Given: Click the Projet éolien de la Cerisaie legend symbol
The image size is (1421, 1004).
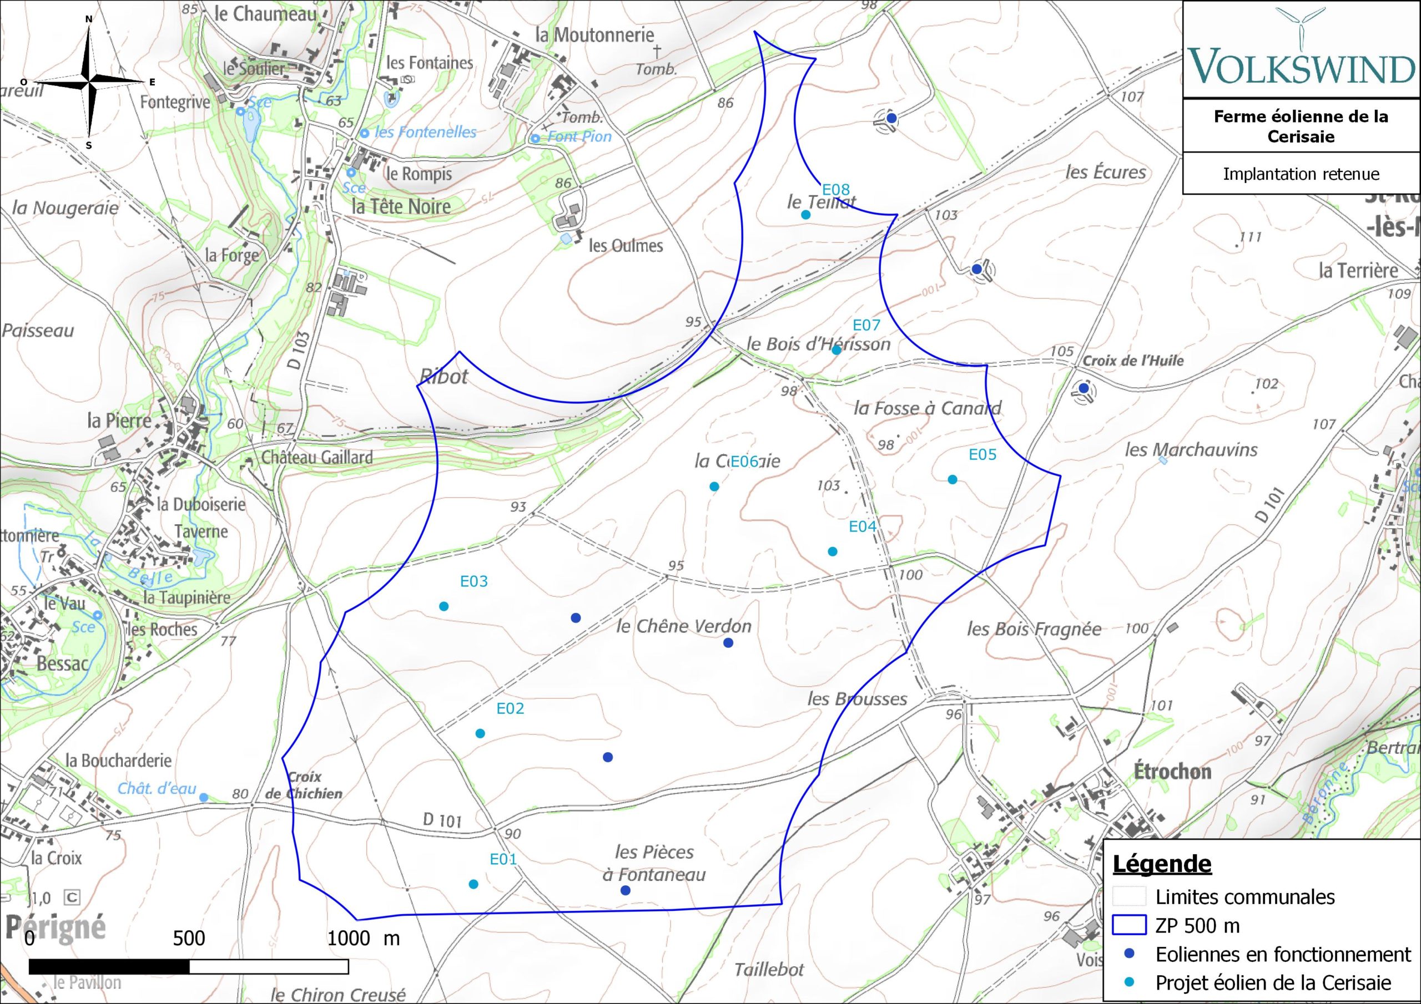Looking at the screenshot, I should (x=1130, y=982).
